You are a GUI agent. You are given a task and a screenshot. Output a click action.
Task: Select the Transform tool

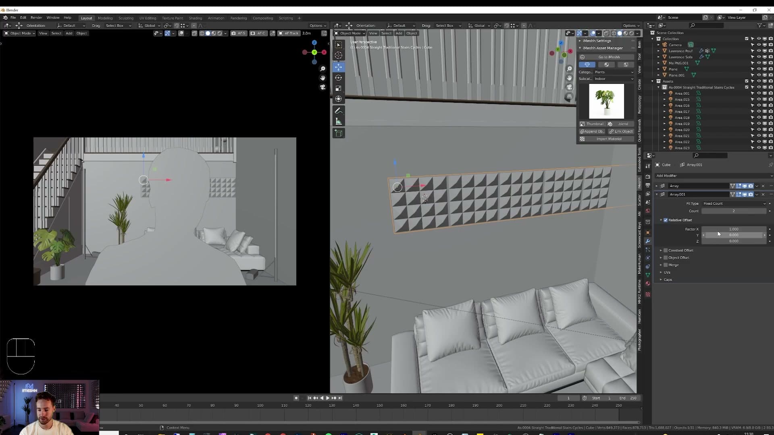[x=338, y=99]
